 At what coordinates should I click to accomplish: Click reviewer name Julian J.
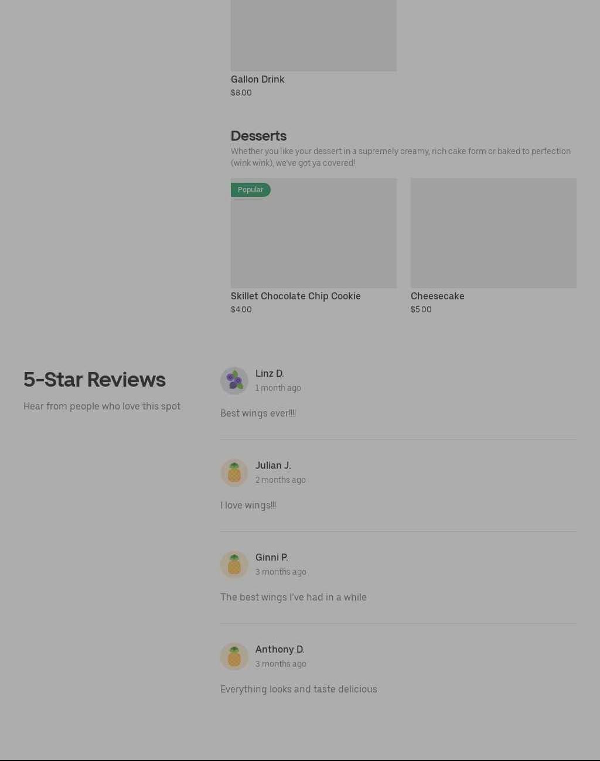click(273, 465)
